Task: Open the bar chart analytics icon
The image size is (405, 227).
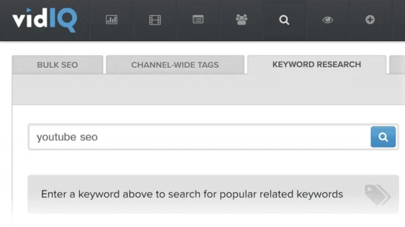Action: click(111, 20)
